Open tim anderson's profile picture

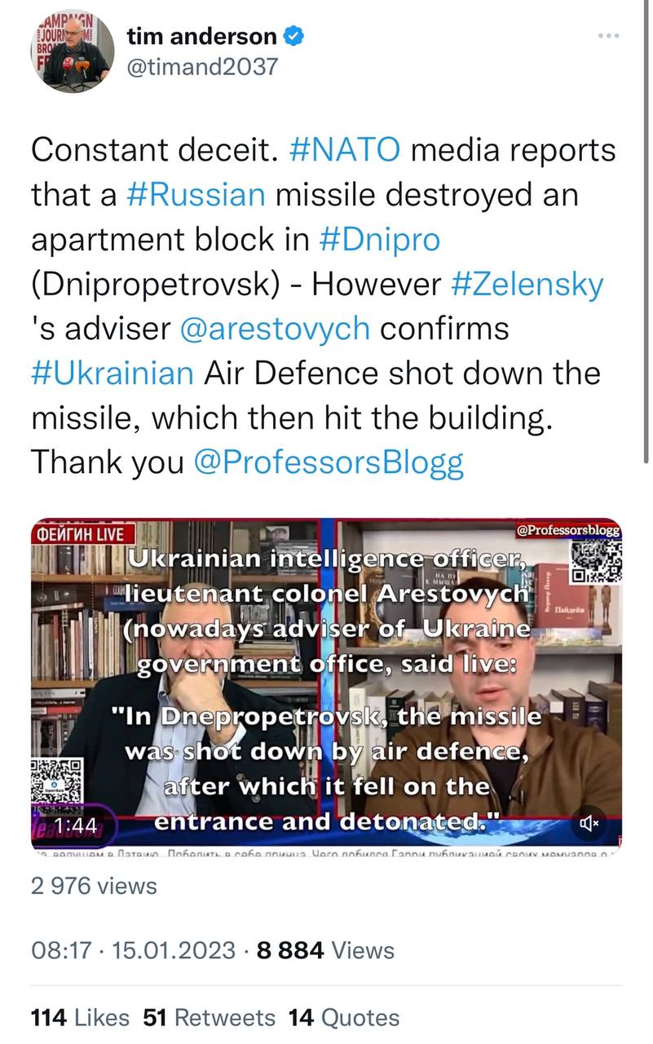click(x=73, y=52)
